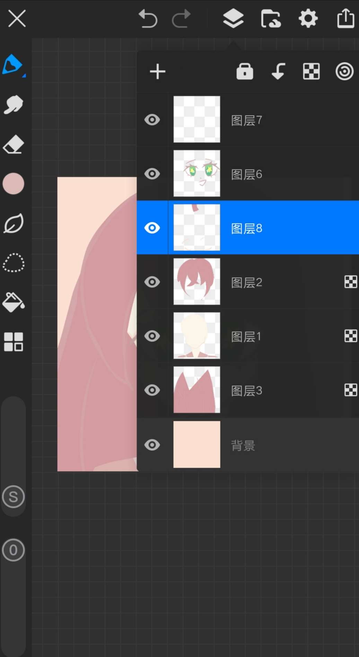Select the paint brush tool
Screen dimensions: 359x657
(13, 64)
